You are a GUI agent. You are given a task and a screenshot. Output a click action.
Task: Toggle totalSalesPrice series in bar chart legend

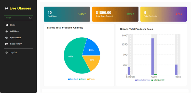tap(143, 80)
